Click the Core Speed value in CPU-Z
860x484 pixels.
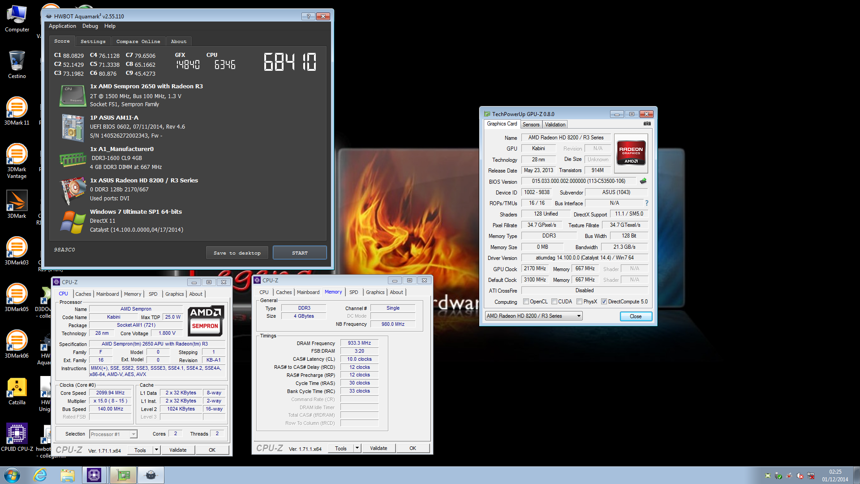(x=110, y=393)
